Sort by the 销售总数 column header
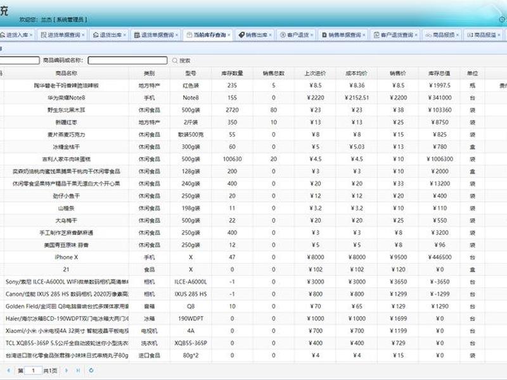 (274, 73)
